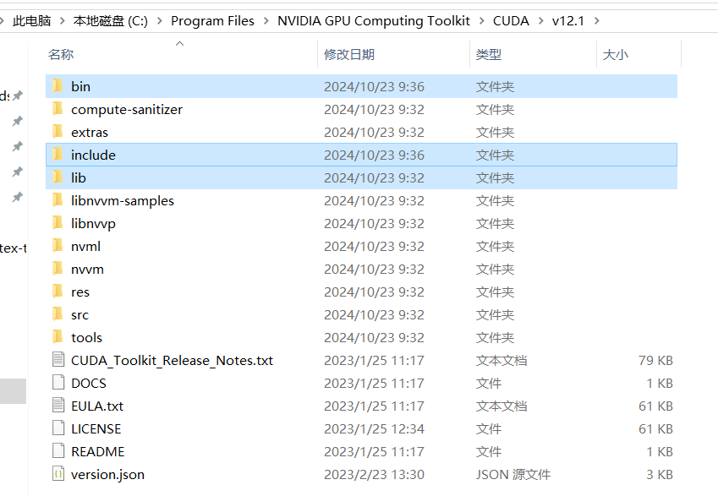Click the README file icon
The width and height of the screenshot is (718, 496).
point(58,451)
